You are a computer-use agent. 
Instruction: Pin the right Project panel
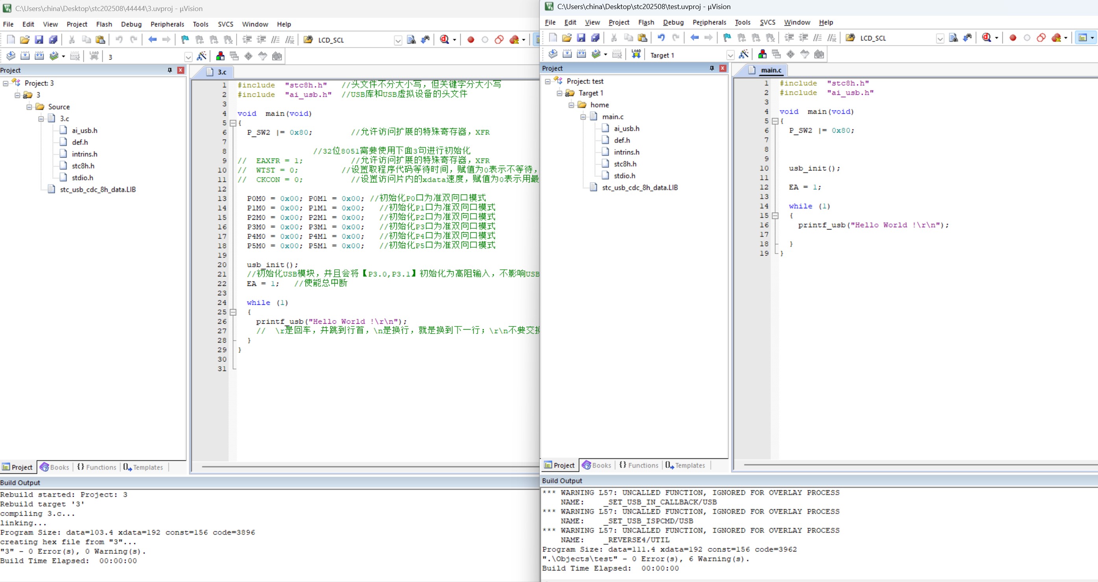(711, 68)
